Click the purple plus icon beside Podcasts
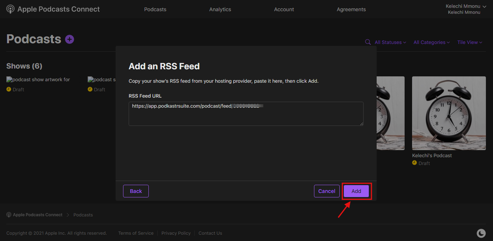The image size is (493, 241). pyautogui.click(x=70, y=39)
